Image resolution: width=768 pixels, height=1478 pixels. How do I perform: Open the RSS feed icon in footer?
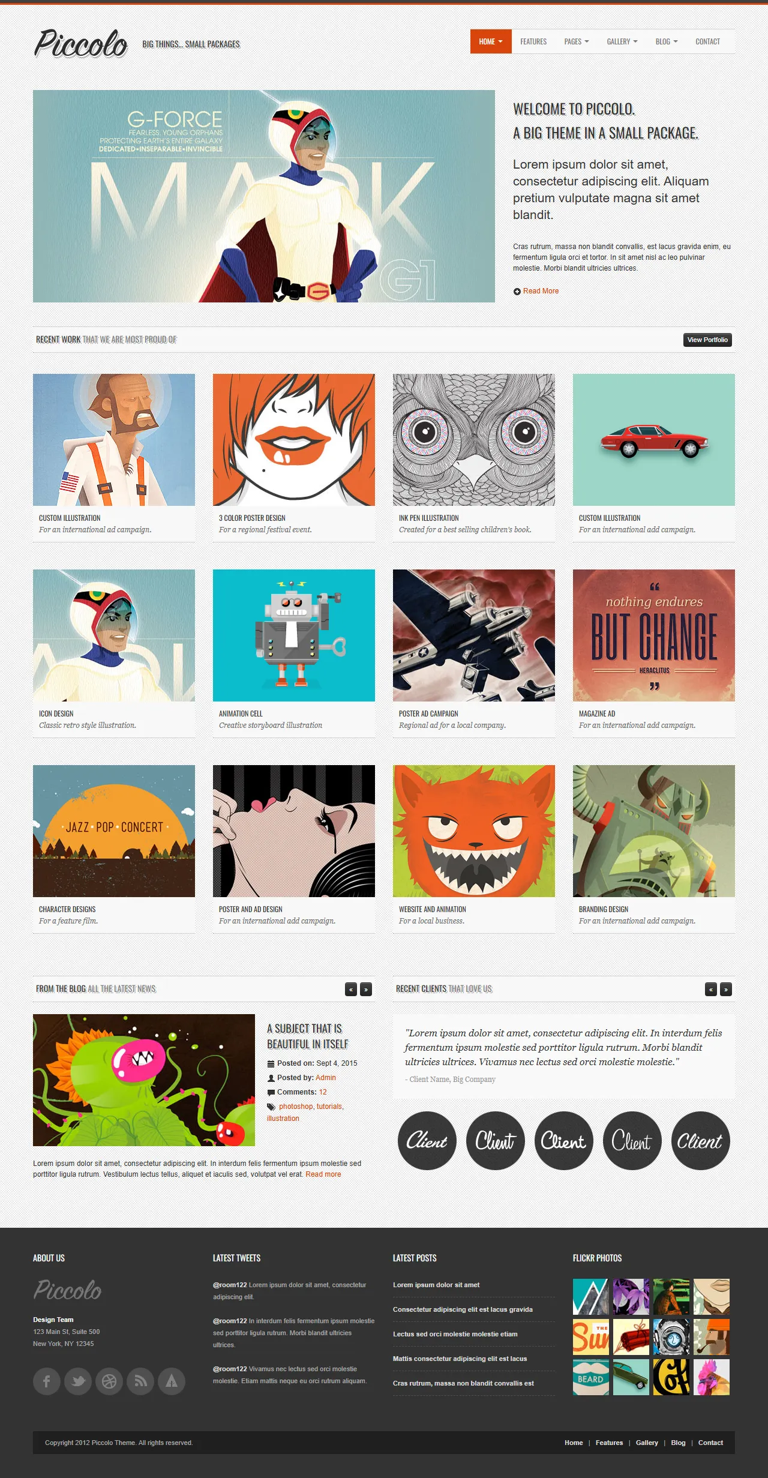pyautogui.click(x=140, y=1381)
